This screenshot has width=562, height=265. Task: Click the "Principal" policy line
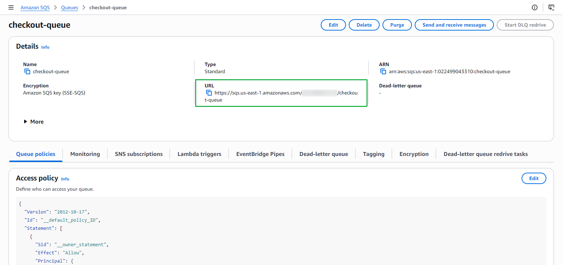tap(54, 261)
